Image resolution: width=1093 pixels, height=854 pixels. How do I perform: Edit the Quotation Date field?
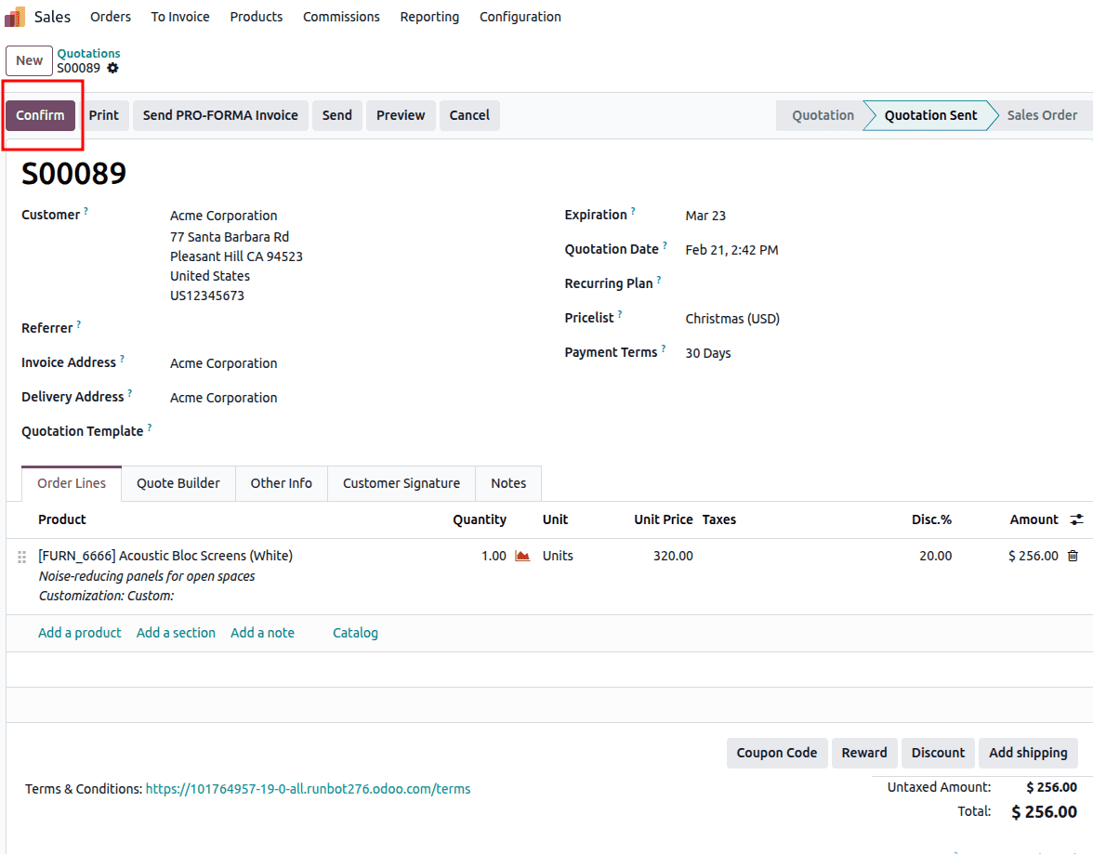(x=731, y=250)
